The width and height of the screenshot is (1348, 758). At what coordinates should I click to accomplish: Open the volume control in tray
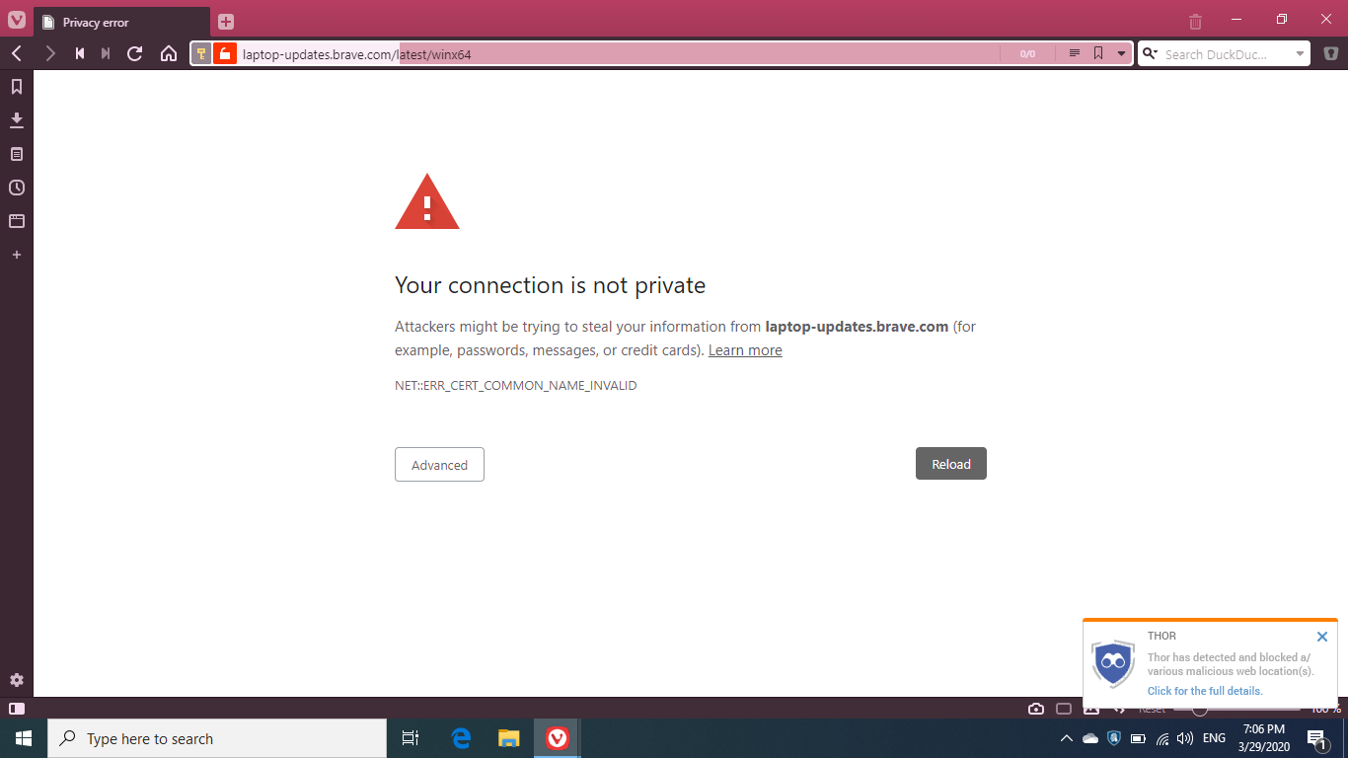[x=1185, y=738]
